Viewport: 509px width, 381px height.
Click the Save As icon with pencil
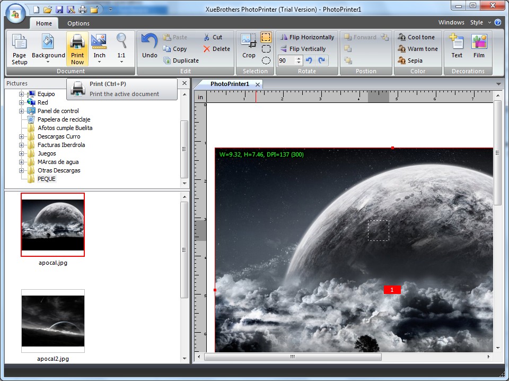point(71,10)
